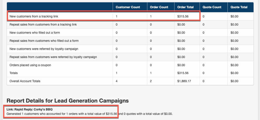
Task: Select Repeat sales from customers from a tracking link
Action: click(x=130, y=25)
